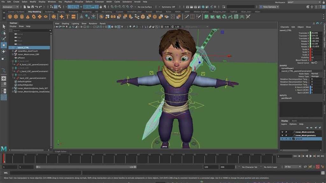Toggle the selection lock icon in status line

point(101,7)
